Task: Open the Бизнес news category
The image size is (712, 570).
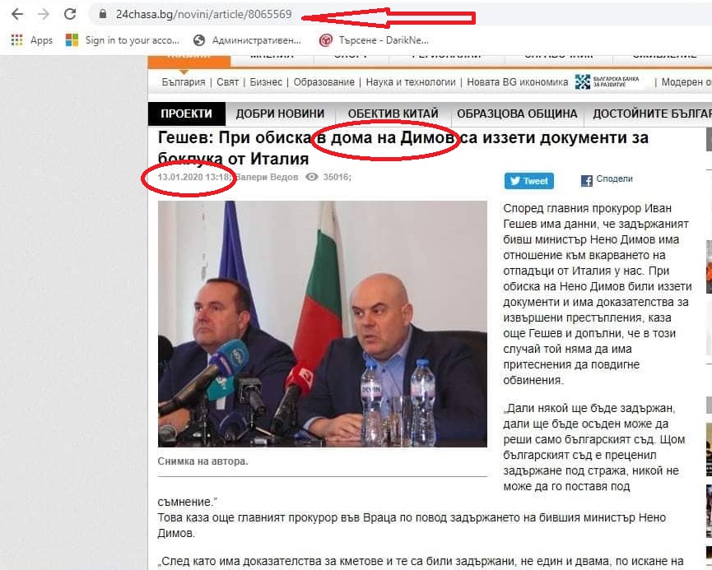Action: (266, 82)
